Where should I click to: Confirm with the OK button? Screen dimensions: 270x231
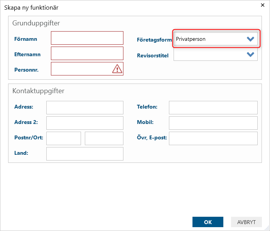[208, 222]
